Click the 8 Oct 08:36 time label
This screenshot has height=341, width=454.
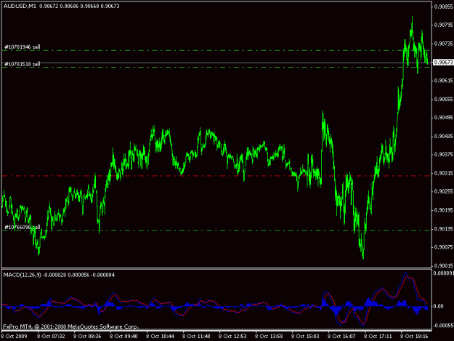click(x=87, y=337)
